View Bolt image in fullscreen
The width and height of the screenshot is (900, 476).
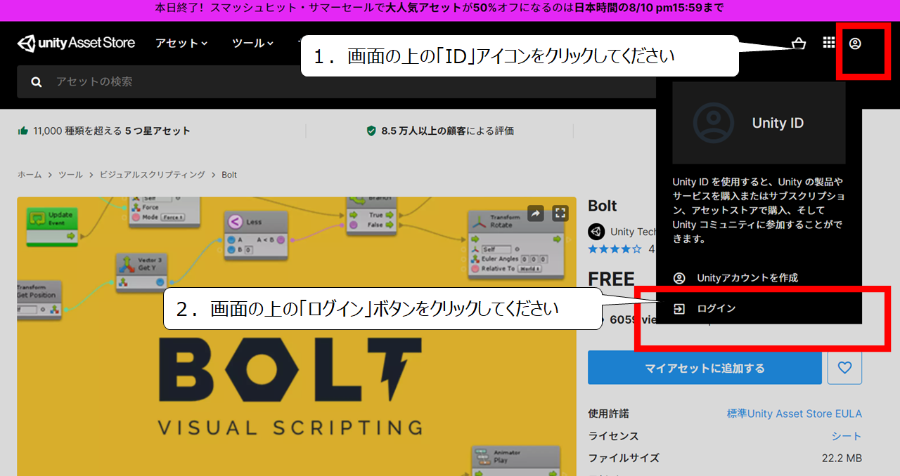pos(560,213)
